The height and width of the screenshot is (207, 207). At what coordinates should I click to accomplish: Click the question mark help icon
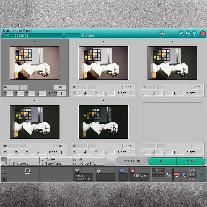194,33
